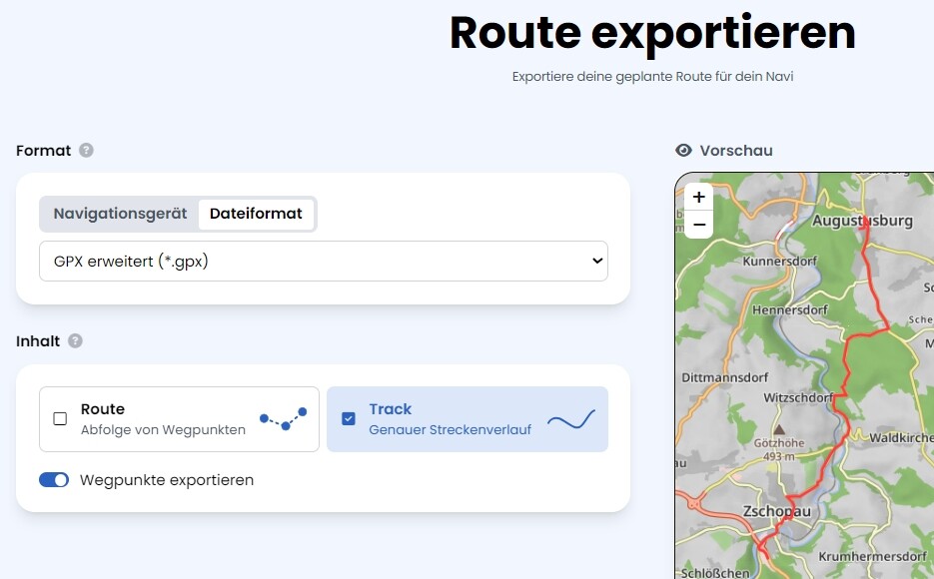Select the Dateiformat tab
934x579 pixels.
pyautogui.click(x=256, y=214)
